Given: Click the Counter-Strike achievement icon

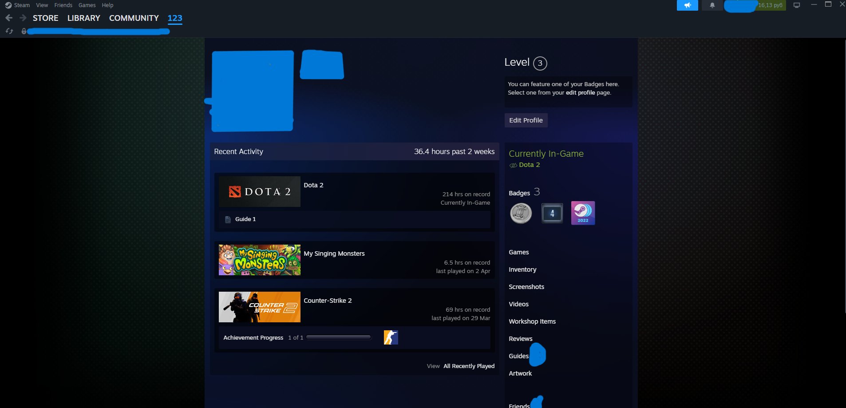Looking at the screenshot, I should pyautogui.click(x=391, y=337).
